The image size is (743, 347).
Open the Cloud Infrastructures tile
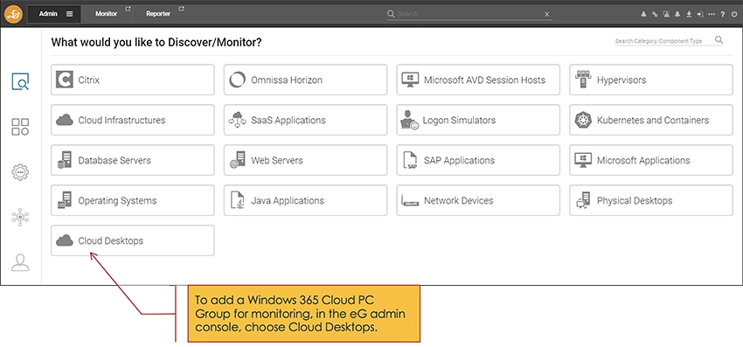(x=133, y=120)
